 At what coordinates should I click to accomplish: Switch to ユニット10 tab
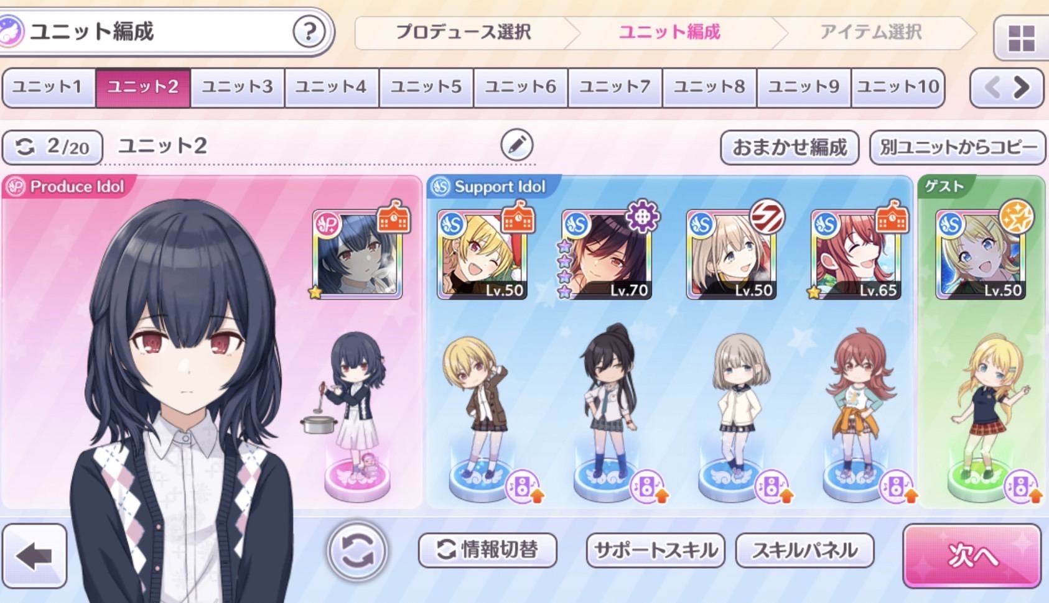(x=898, y=87)
